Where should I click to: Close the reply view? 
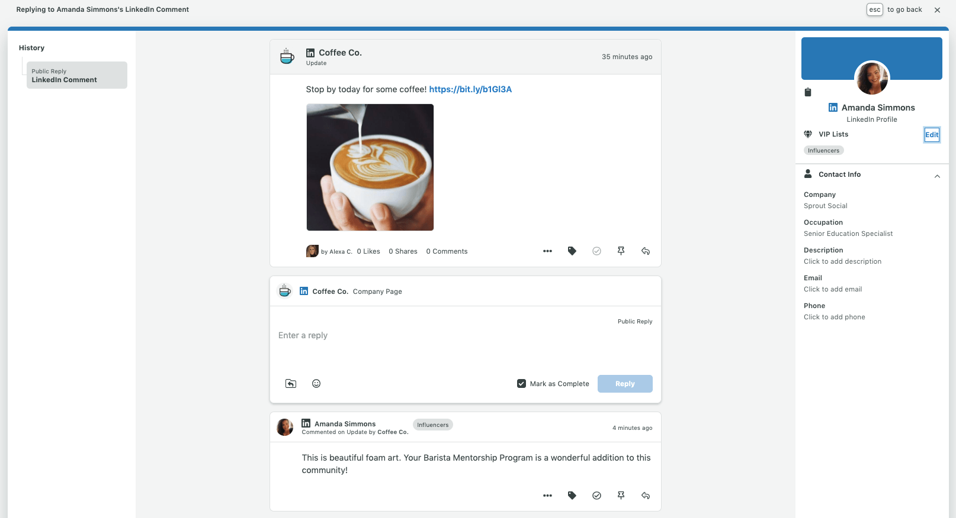937,10
